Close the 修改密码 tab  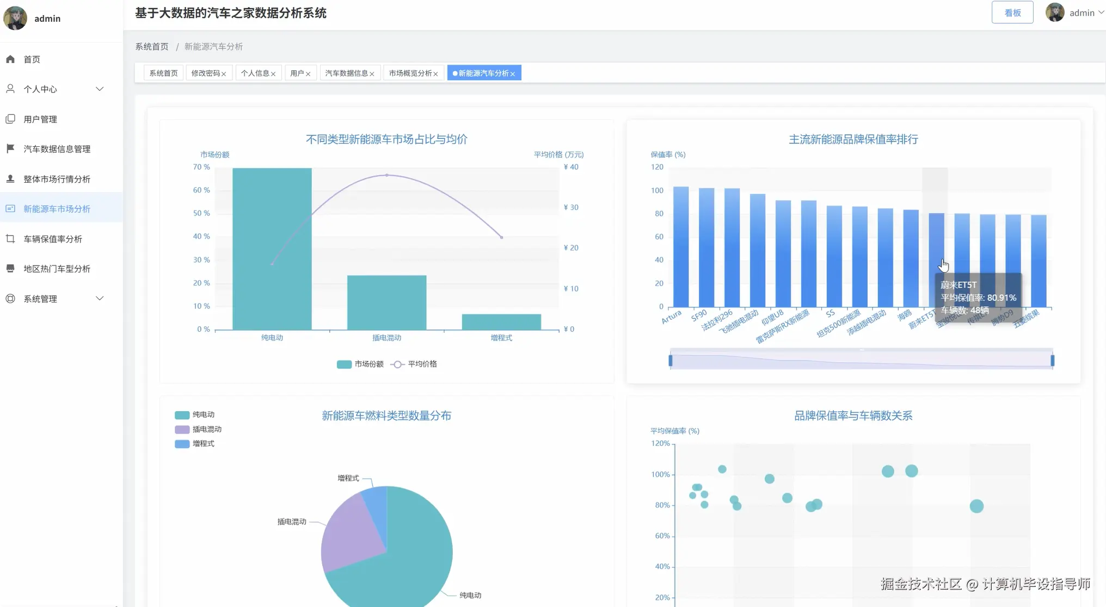pyautogui.click(x=224, y=74)
